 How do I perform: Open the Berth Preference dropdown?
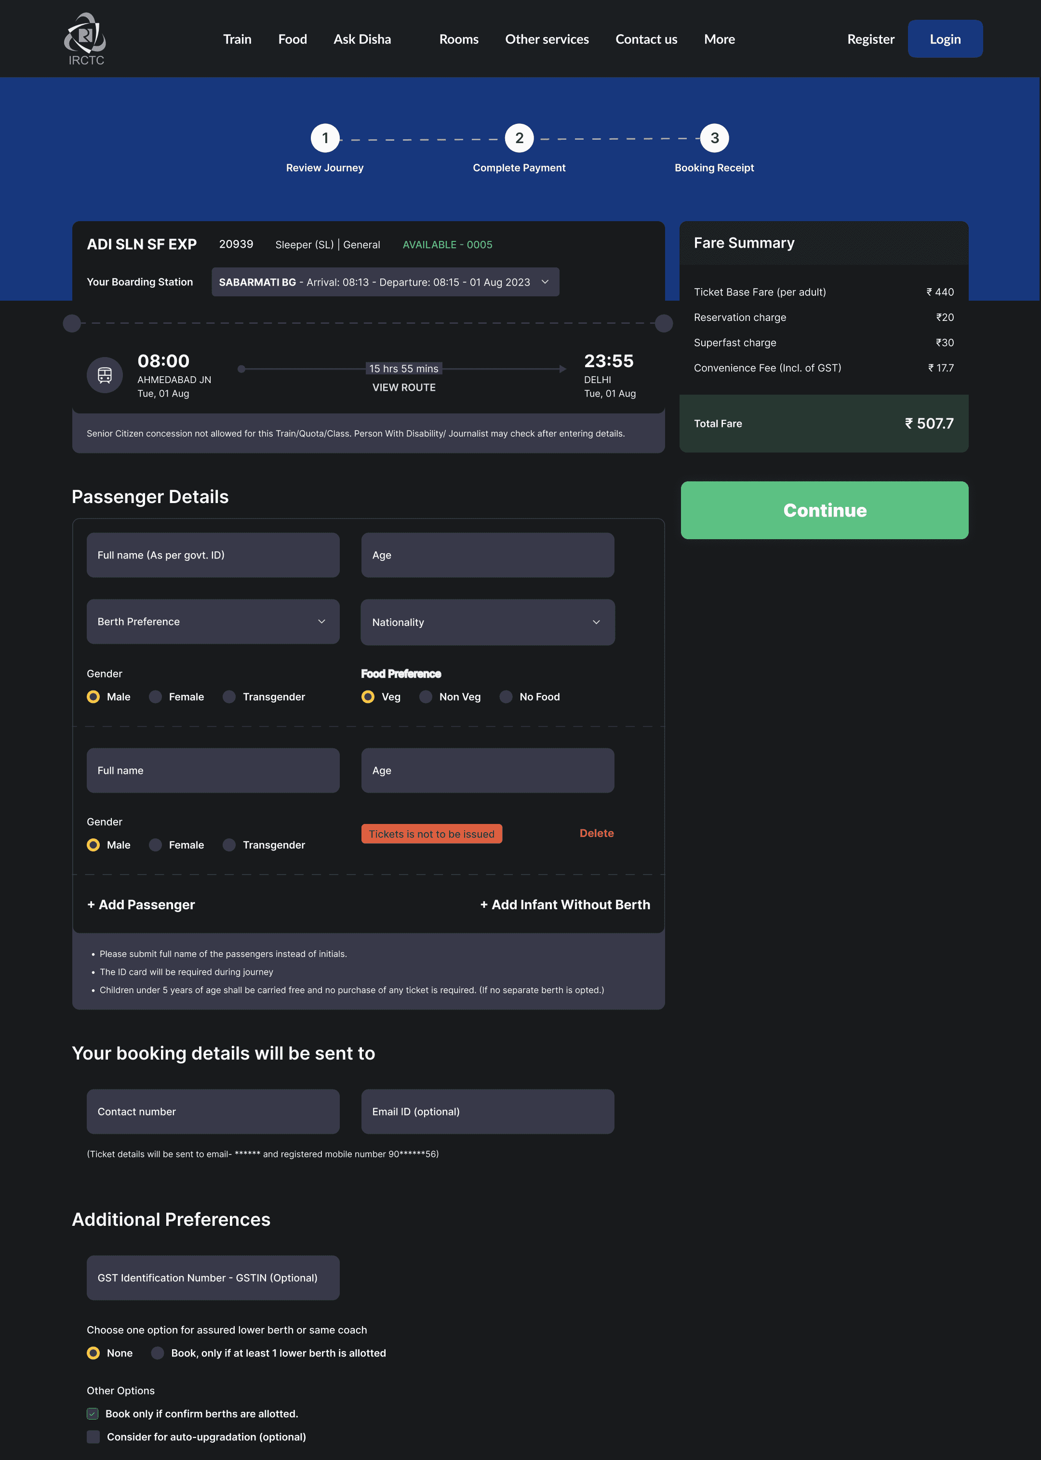click(213, 622)
